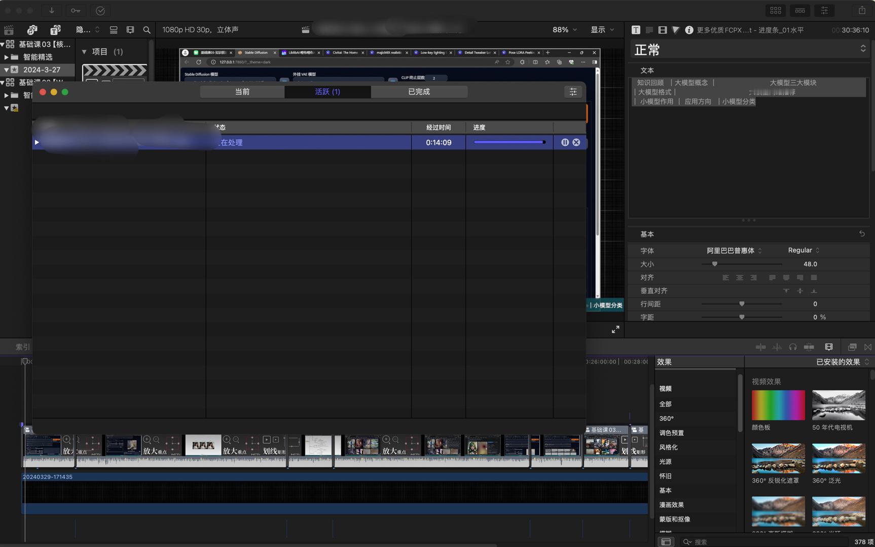Toggle the effects browser sidebar icon
This screenshot has height=547, width=875.
tap(666, 542)
